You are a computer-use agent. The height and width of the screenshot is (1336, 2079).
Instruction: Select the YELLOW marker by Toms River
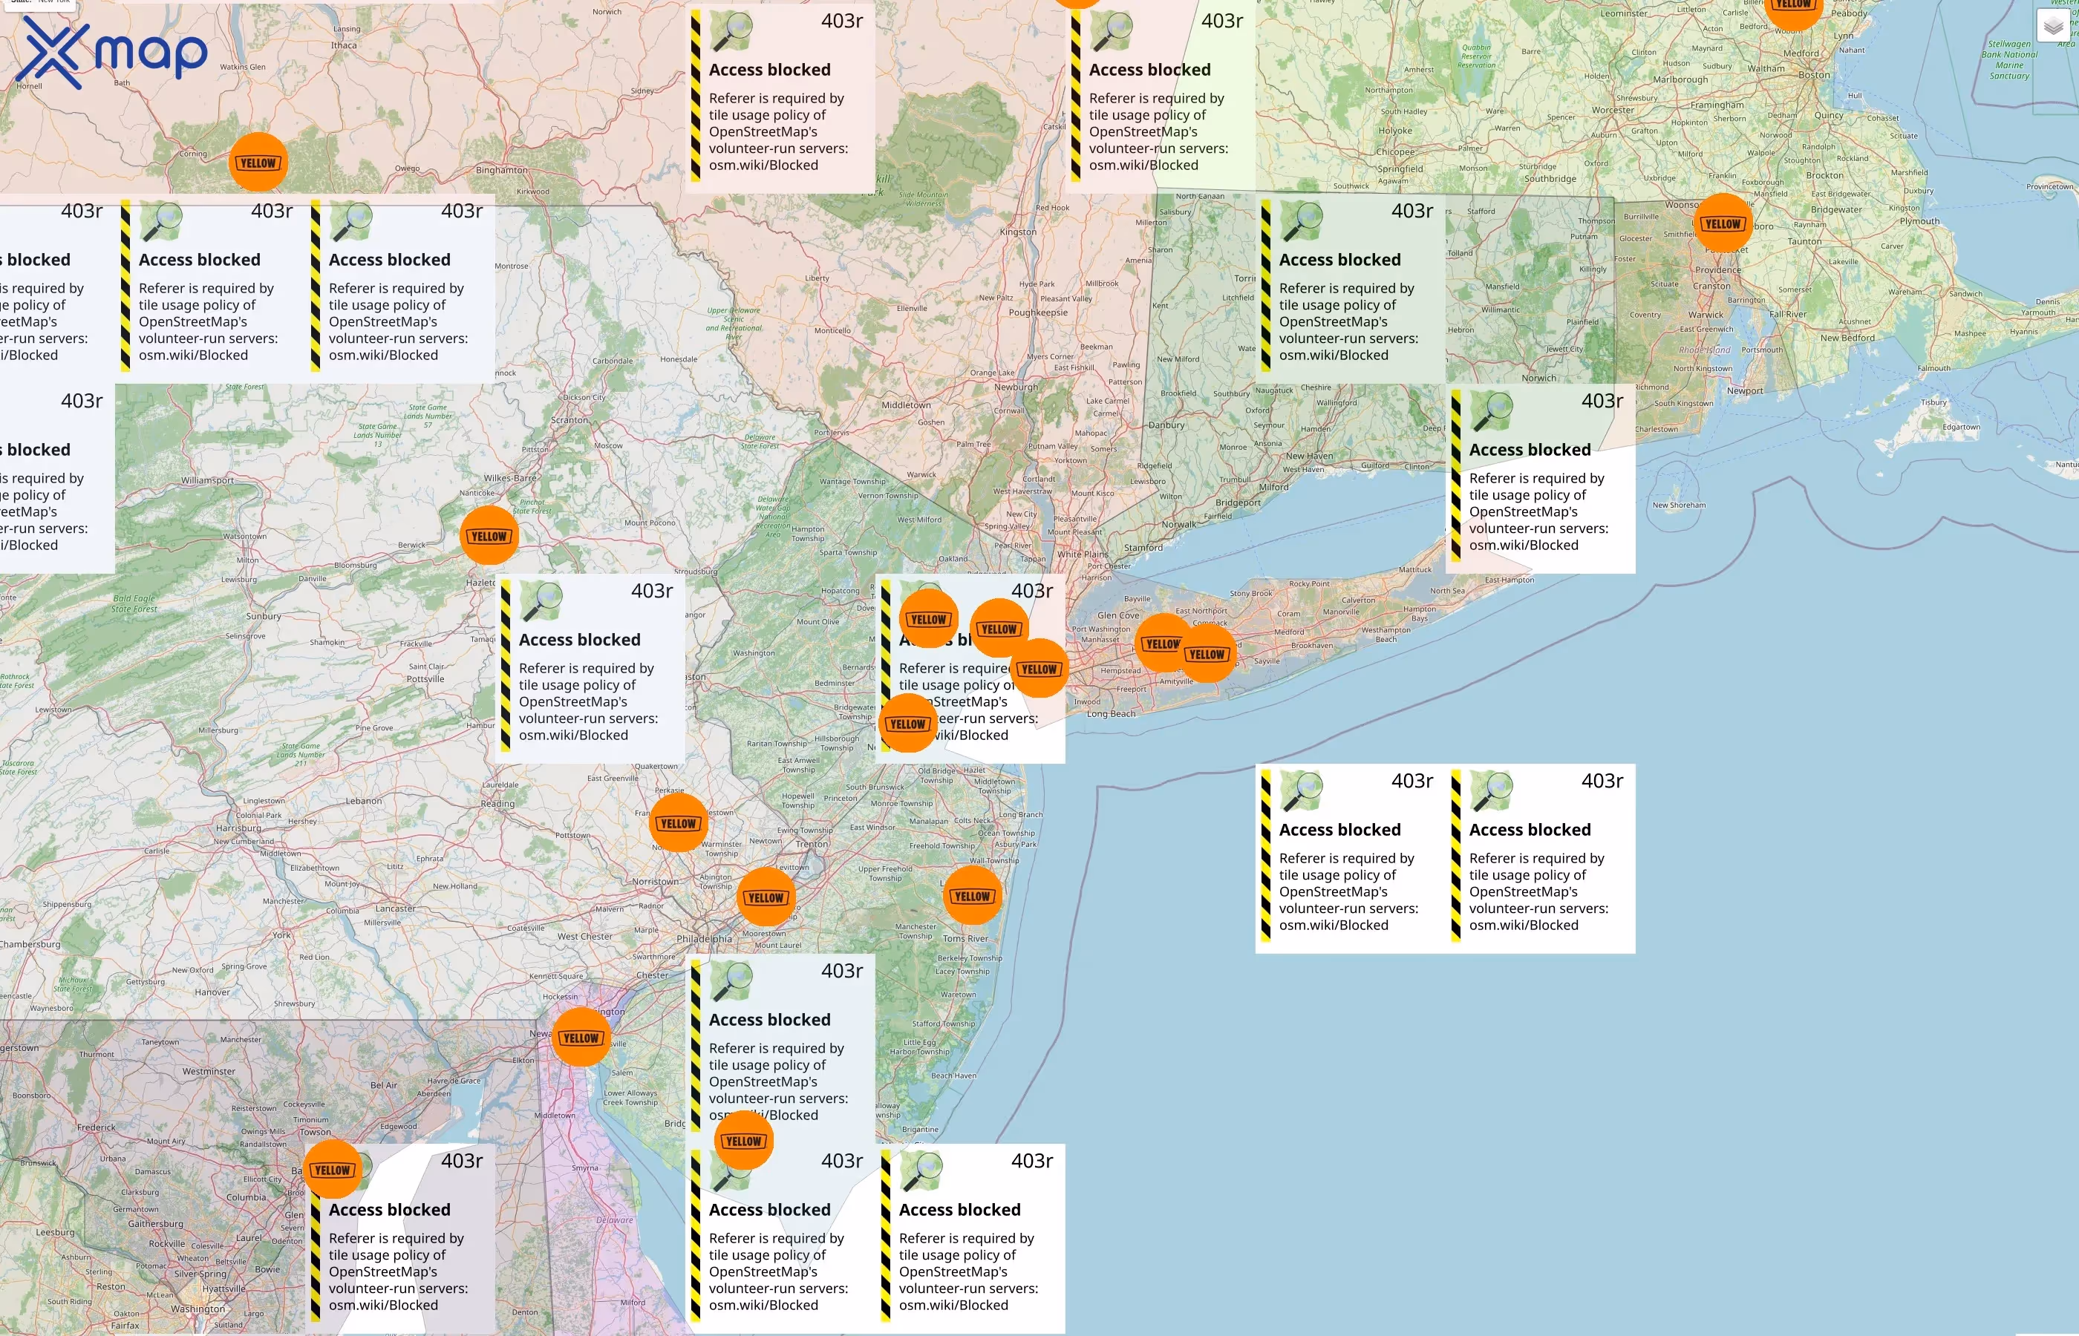coord(972,895)
